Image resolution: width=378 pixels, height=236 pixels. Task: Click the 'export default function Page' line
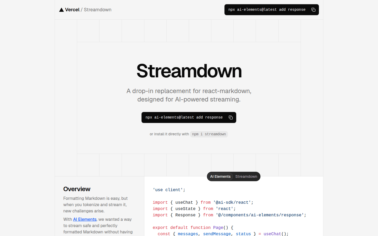[x=193, y=228]
